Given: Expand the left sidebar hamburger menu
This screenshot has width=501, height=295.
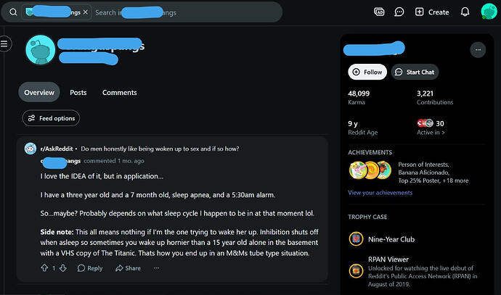Looking at the screenshot, I should pos(4,43).
